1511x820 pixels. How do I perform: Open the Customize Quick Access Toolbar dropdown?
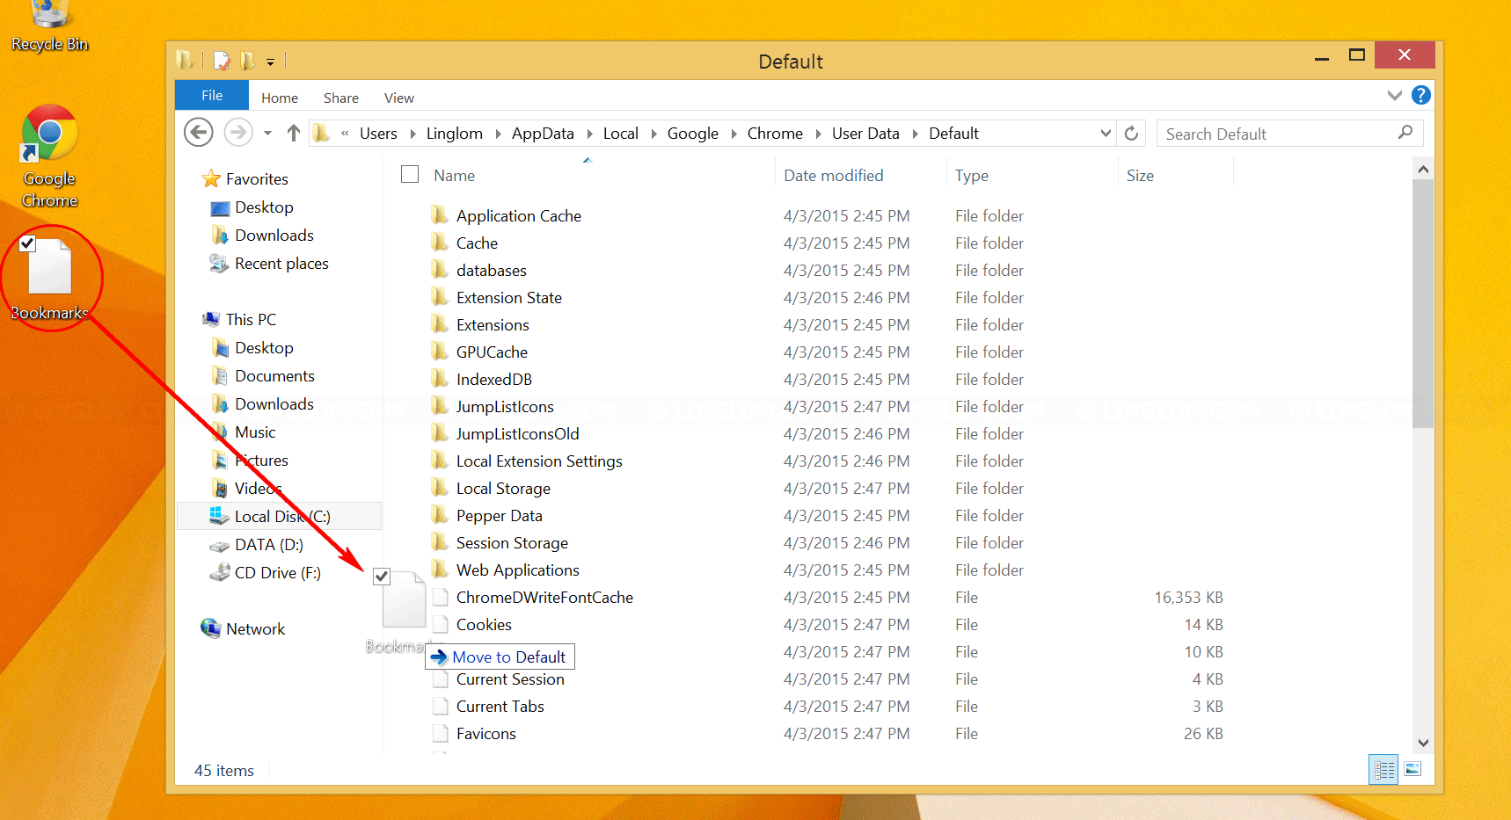click(x=270, y=62)
